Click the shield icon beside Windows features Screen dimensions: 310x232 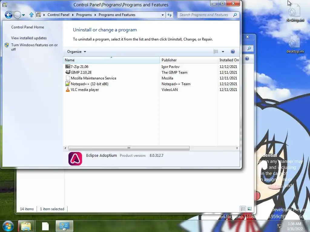click(x=7, y=45)
